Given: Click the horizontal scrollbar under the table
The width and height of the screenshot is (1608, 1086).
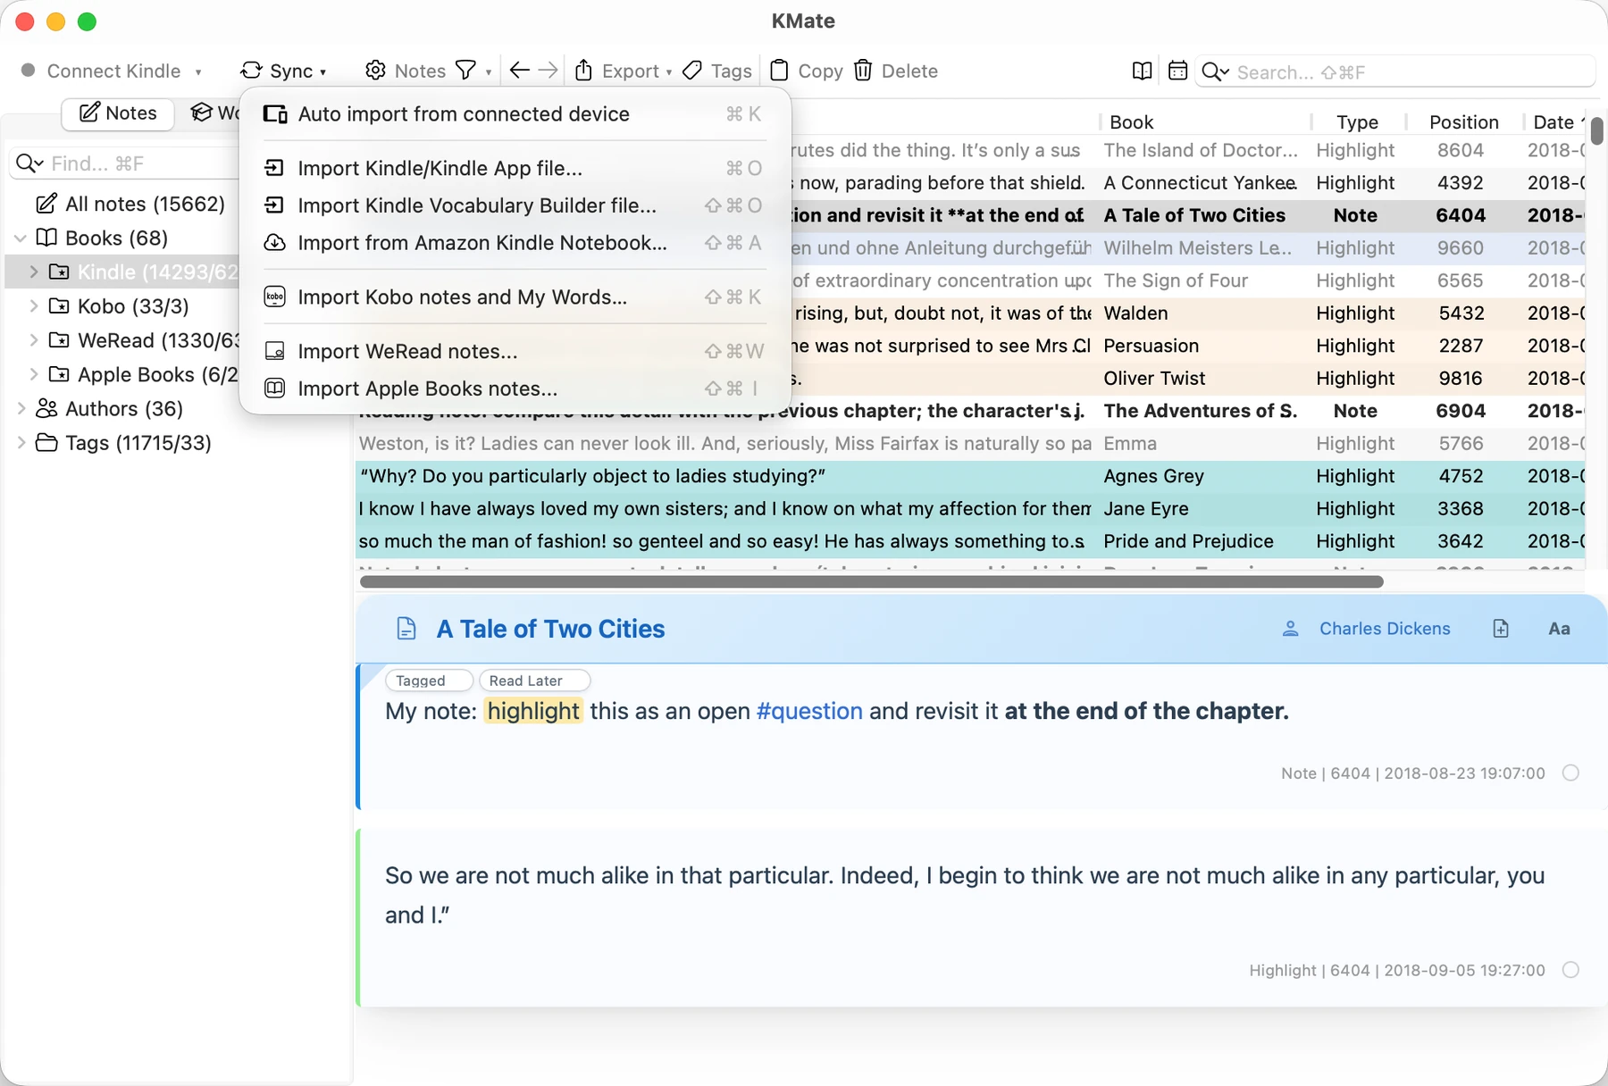Looking at the screenshot, I should tap(871, 582).
